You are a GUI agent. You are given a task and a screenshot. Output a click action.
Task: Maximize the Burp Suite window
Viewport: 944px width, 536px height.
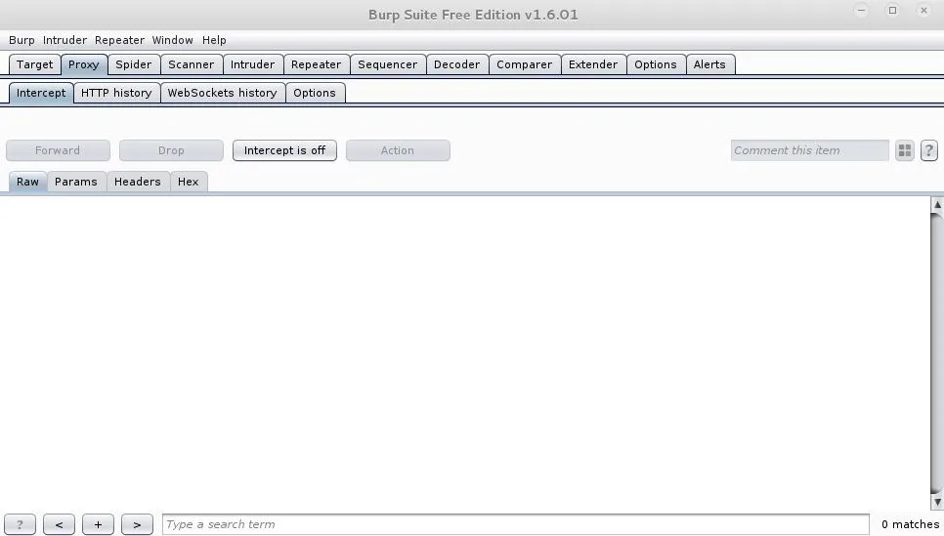point(892,10)
